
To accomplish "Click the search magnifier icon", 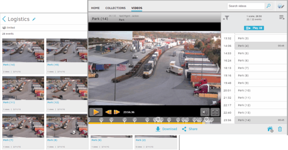I will [x=268, y=6].
